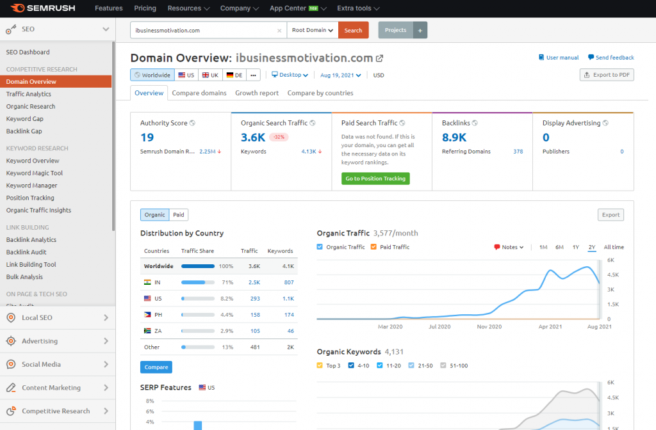Click the Advertising target icon

[x=12, y=341]
